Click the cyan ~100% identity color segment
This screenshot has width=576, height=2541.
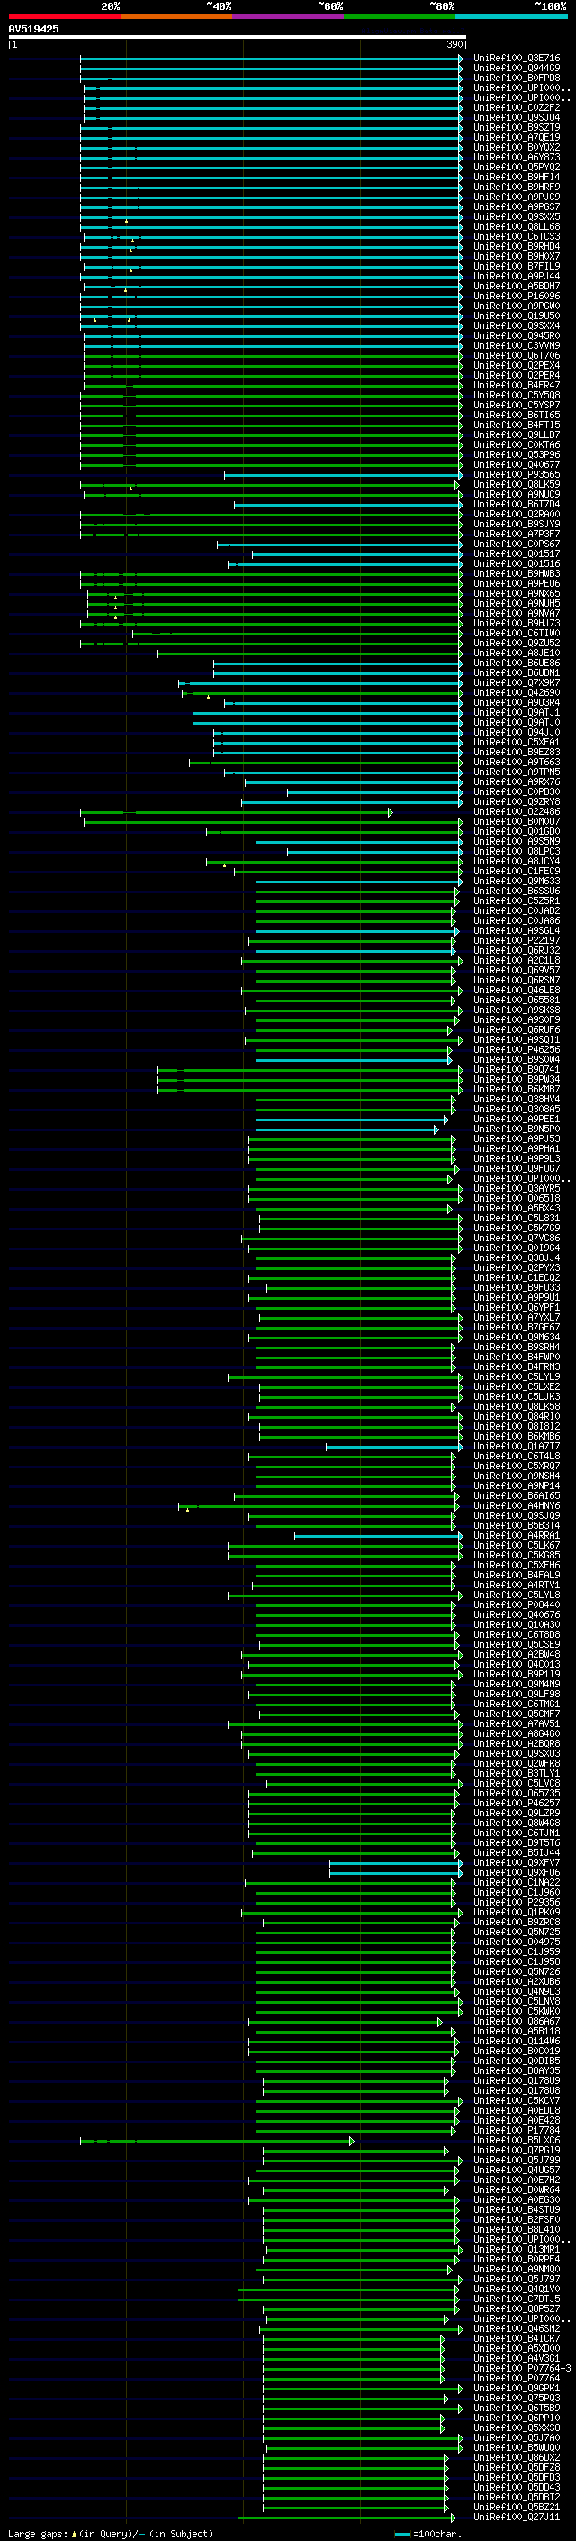(x=511, y=16)
